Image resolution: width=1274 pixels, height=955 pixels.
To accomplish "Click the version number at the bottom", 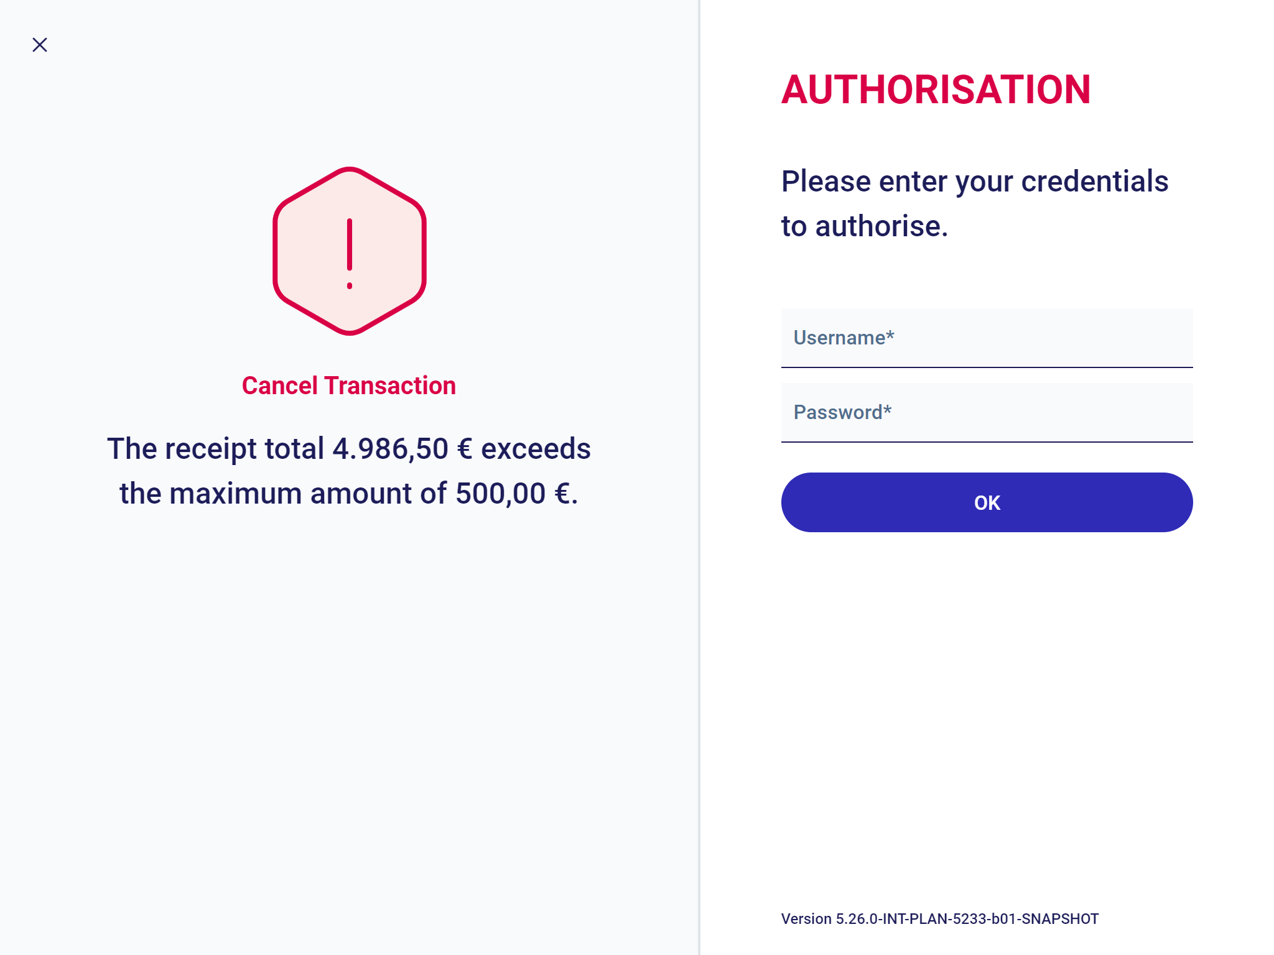I will click(939, 918).
